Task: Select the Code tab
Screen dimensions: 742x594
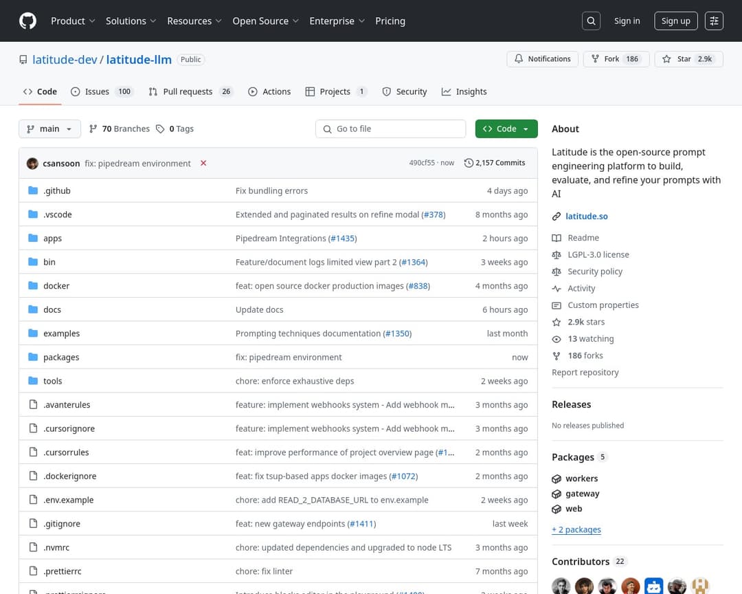Action: click(x=41, y=91)
